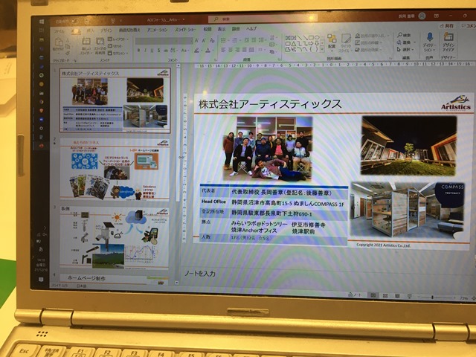The width and height of the screenshot is (476, 357).
Task: Open the Shape Fill dropdown
Action: tap(372, 36)
